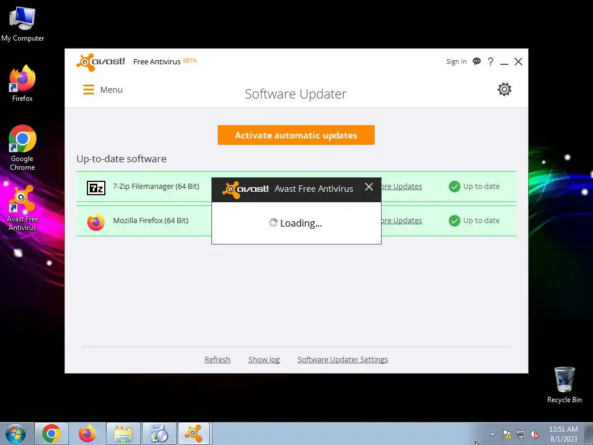Open Firefox from the taskbar
This screenshot has width=593, height=445.
[x=87, y=433]
